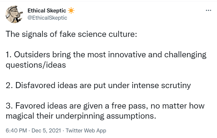Open the '6:40 PM' timestamp link
This screenshot has height=138, width=217.
tap(16, 131)
